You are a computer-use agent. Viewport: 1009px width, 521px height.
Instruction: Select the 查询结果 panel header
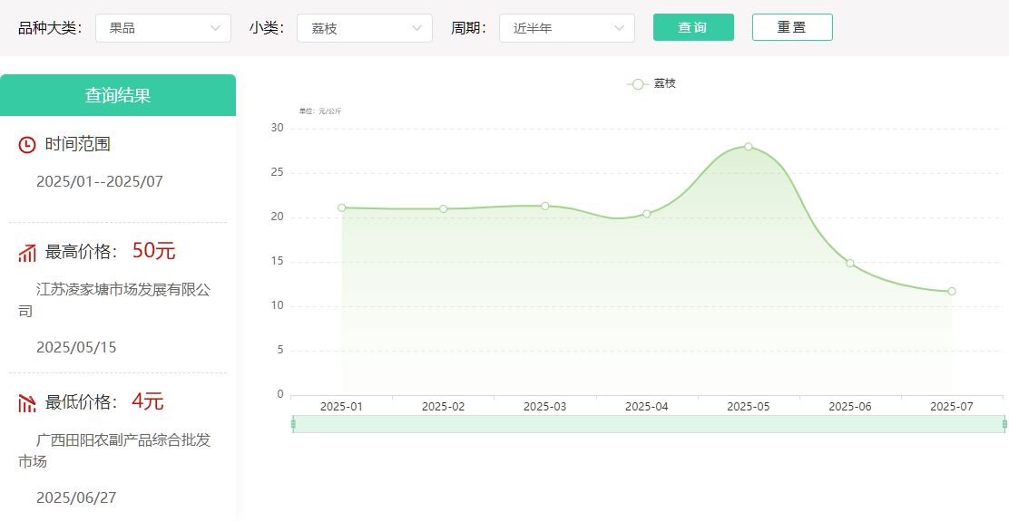pyautogui.click(x=118, y=95)
